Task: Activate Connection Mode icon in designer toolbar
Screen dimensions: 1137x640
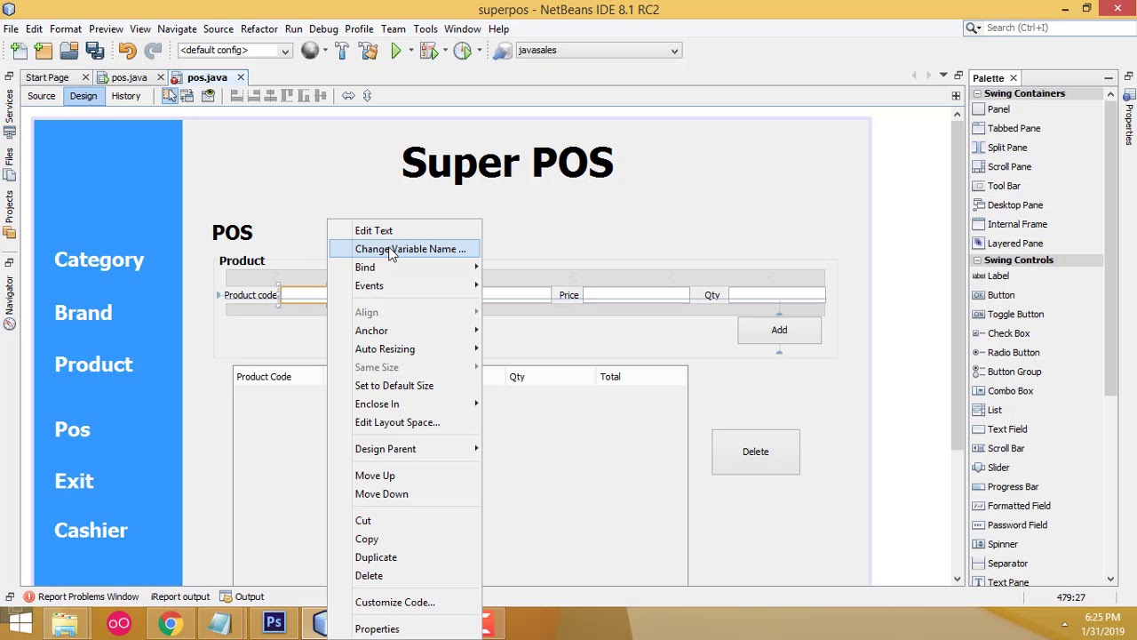Action: [x=187, y=96]
